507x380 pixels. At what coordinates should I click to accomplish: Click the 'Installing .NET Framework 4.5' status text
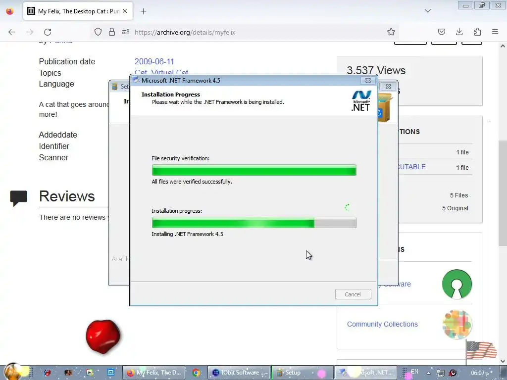coord(187,234)
